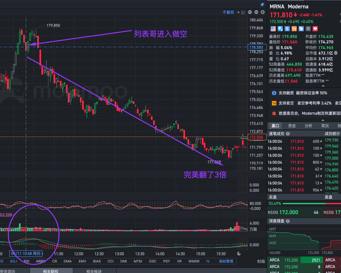Open the 成交统计 link
This screenshot has height=273, width=341.
(x=332, y=133)
